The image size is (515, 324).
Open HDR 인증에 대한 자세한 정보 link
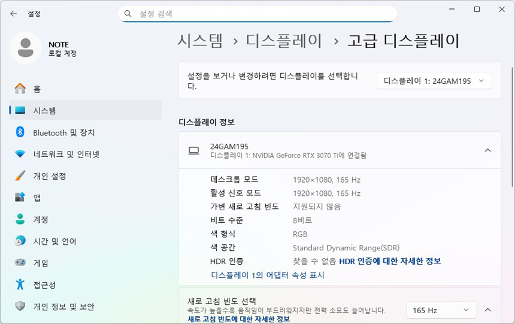[x=390, y=261]
